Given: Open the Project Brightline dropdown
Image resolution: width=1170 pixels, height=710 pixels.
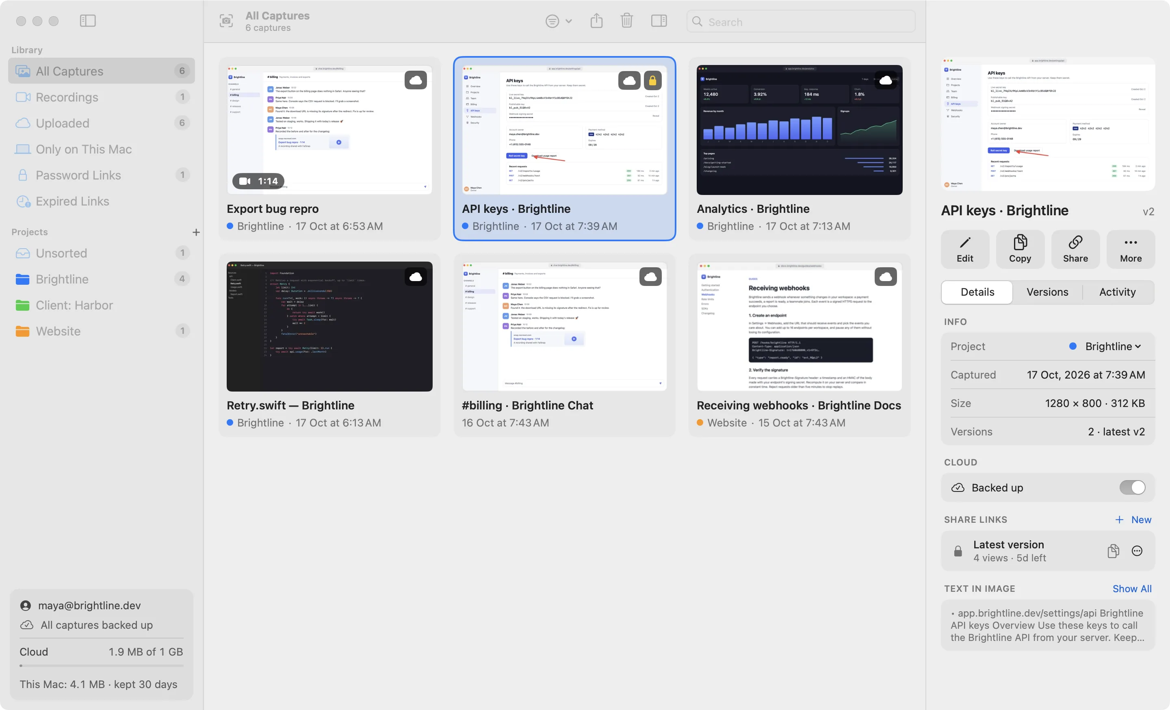Looking at the screenshot, I should (1105, 346).
